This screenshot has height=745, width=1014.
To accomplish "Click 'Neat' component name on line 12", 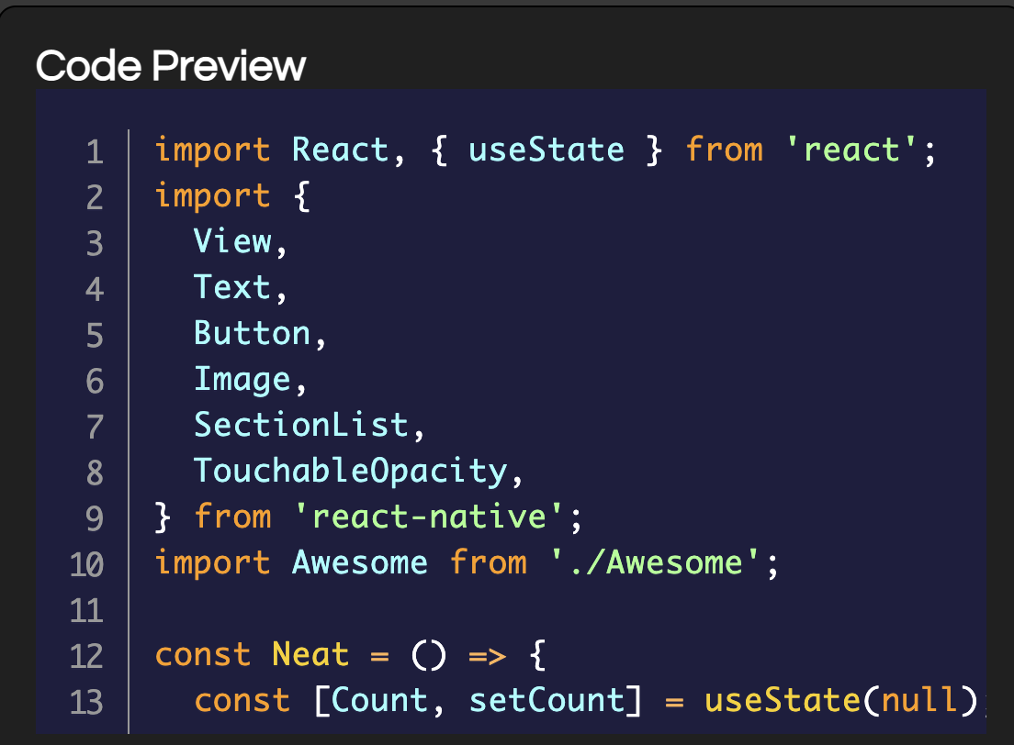I will 310,654.
